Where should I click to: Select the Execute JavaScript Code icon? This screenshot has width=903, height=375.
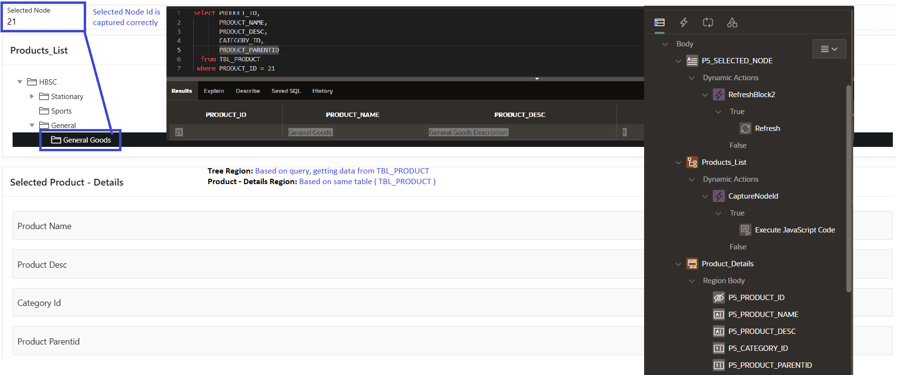[745, 230]
